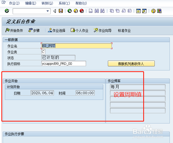The width and height of the screenshot is (173, 143).
Task: Click the 开始条件 start condition button
Action: pos(14,31)
